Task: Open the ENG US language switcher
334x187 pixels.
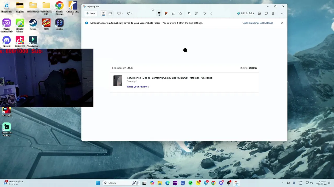Action: coord(301,183)
